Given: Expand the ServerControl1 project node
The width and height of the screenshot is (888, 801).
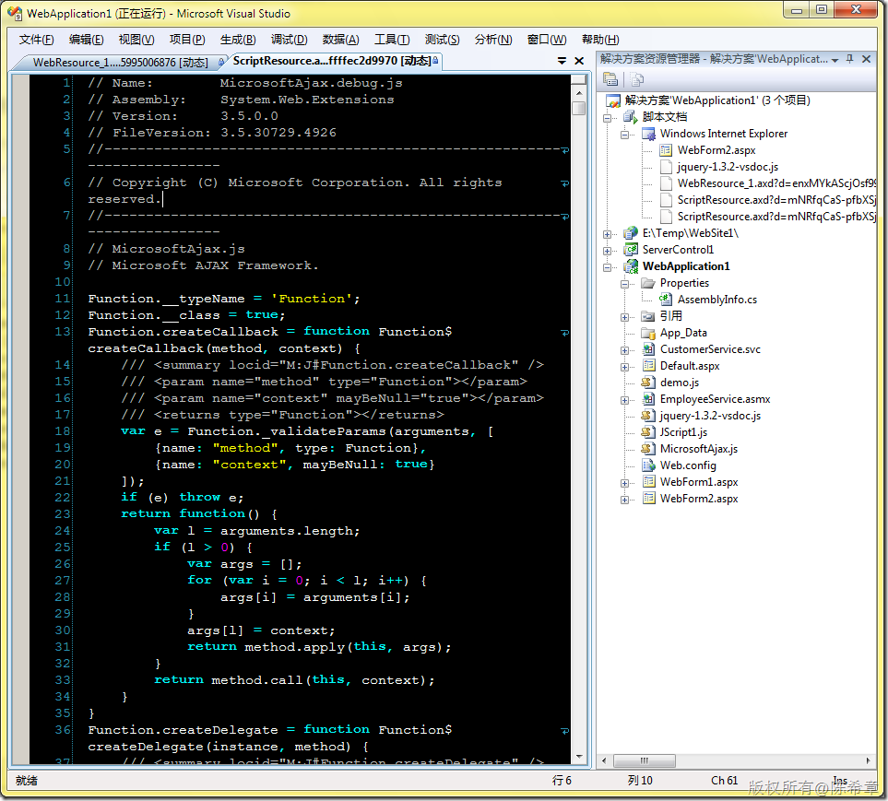Looking at the screenshot, I should (x=607, y=250).
